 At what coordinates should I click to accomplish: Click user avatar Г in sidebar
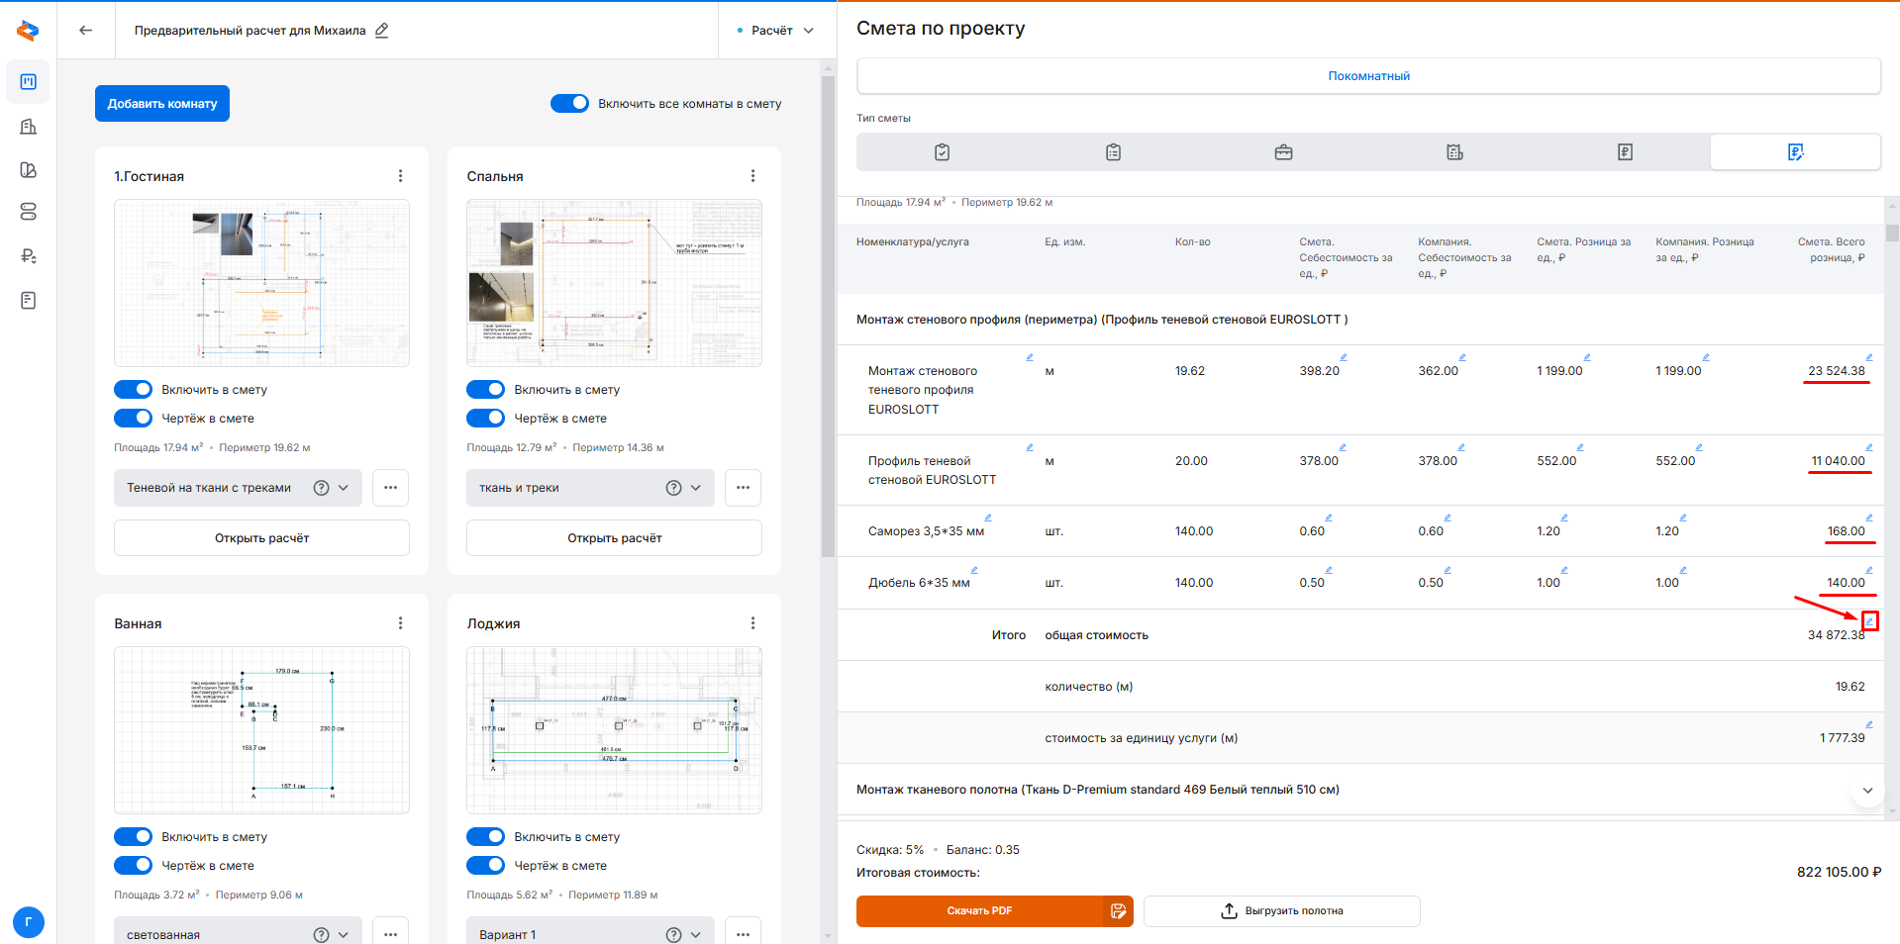pyautogui.click(x=29, y=923)
